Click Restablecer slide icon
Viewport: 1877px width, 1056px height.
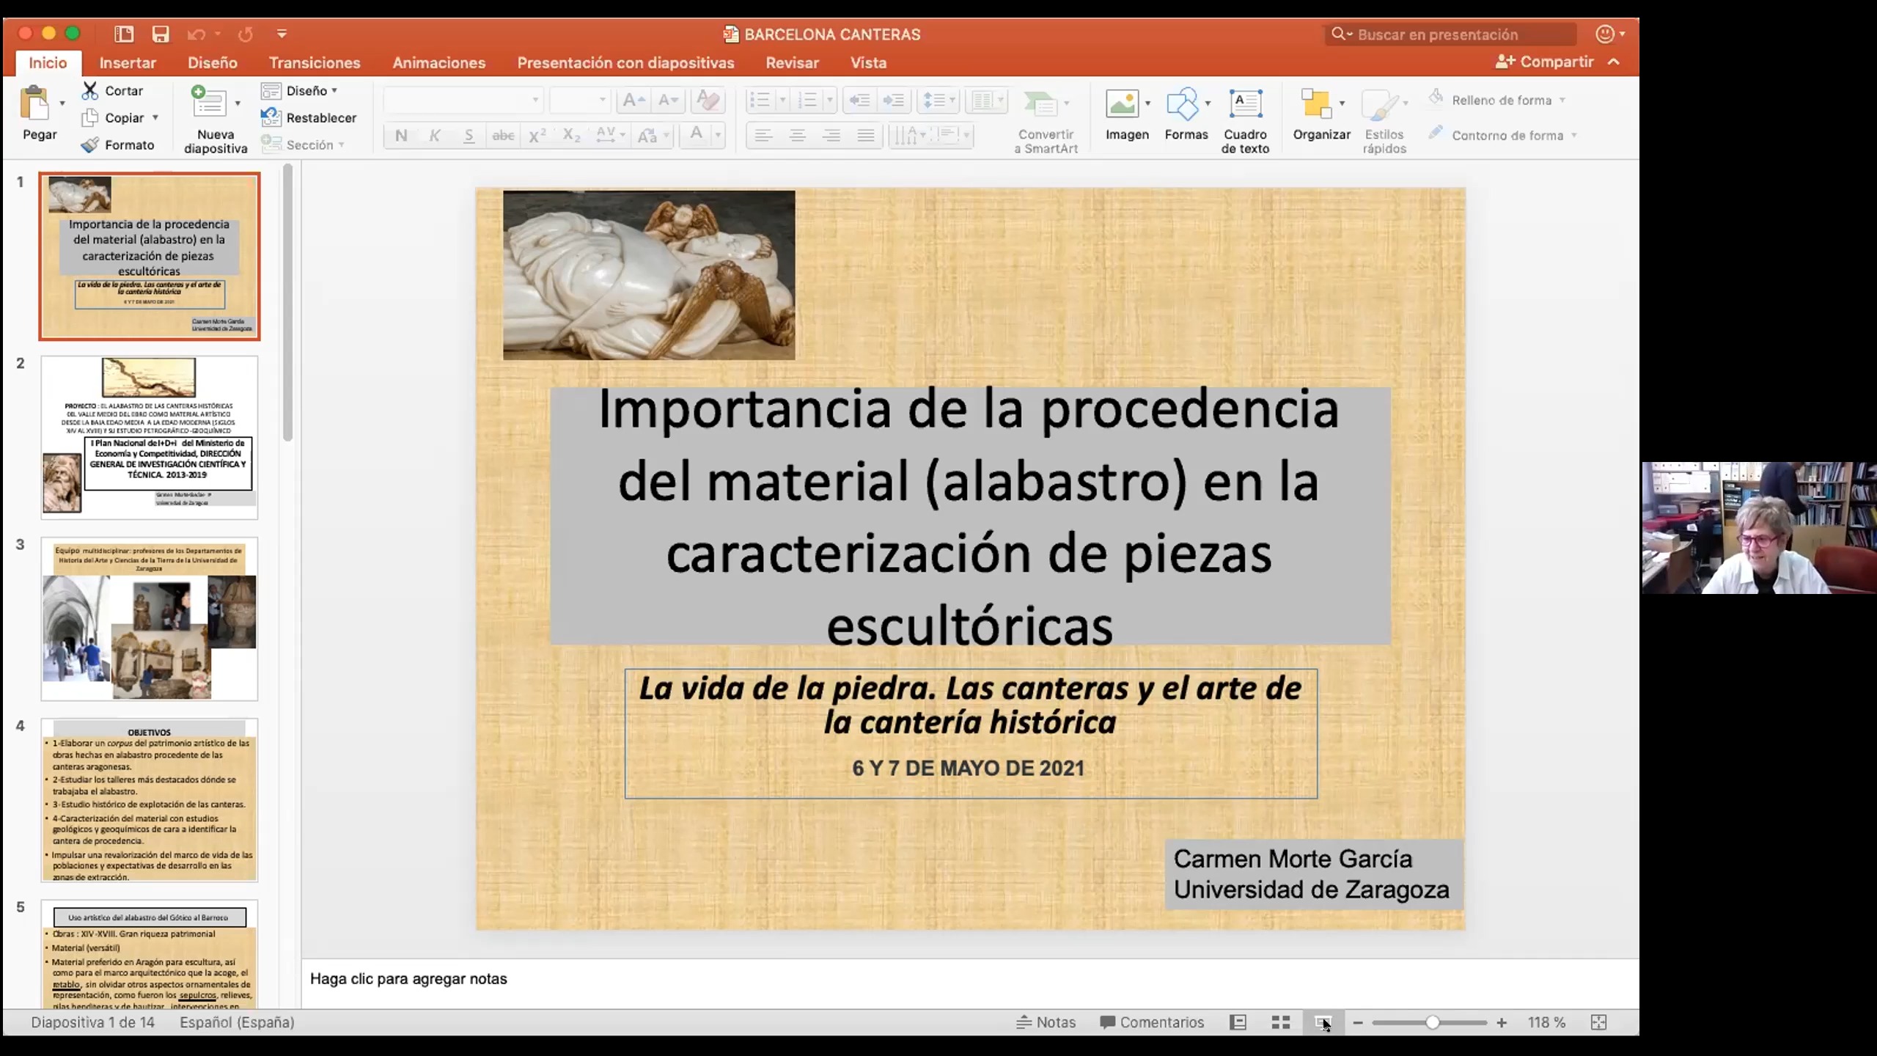click(271, 117)
